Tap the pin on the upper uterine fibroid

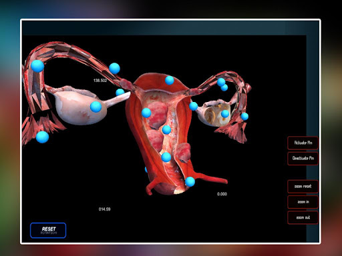coord(146,113)
